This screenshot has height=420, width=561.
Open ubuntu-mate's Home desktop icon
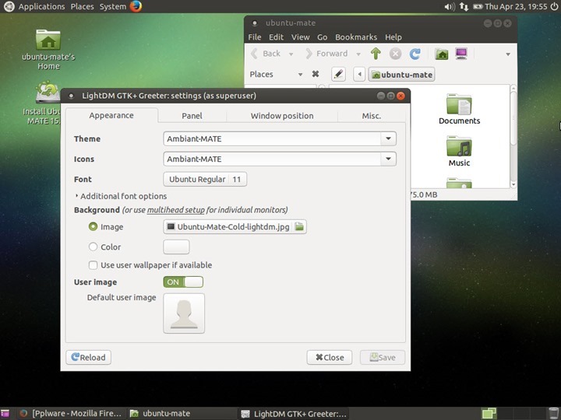tap(48, 50)
